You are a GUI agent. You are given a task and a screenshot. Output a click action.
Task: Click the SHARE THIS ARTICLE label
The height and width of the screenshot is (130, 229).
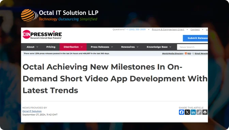[x=191, y=108]
